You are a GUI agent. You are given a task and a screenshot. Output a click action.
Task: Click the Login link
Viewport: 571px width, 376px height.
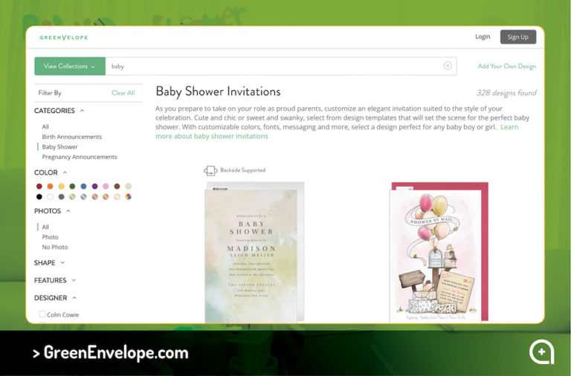coord(483,36)
